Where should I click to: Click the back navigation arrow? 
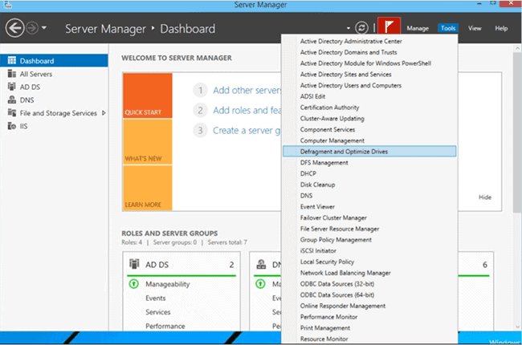(x=14, y=28)
